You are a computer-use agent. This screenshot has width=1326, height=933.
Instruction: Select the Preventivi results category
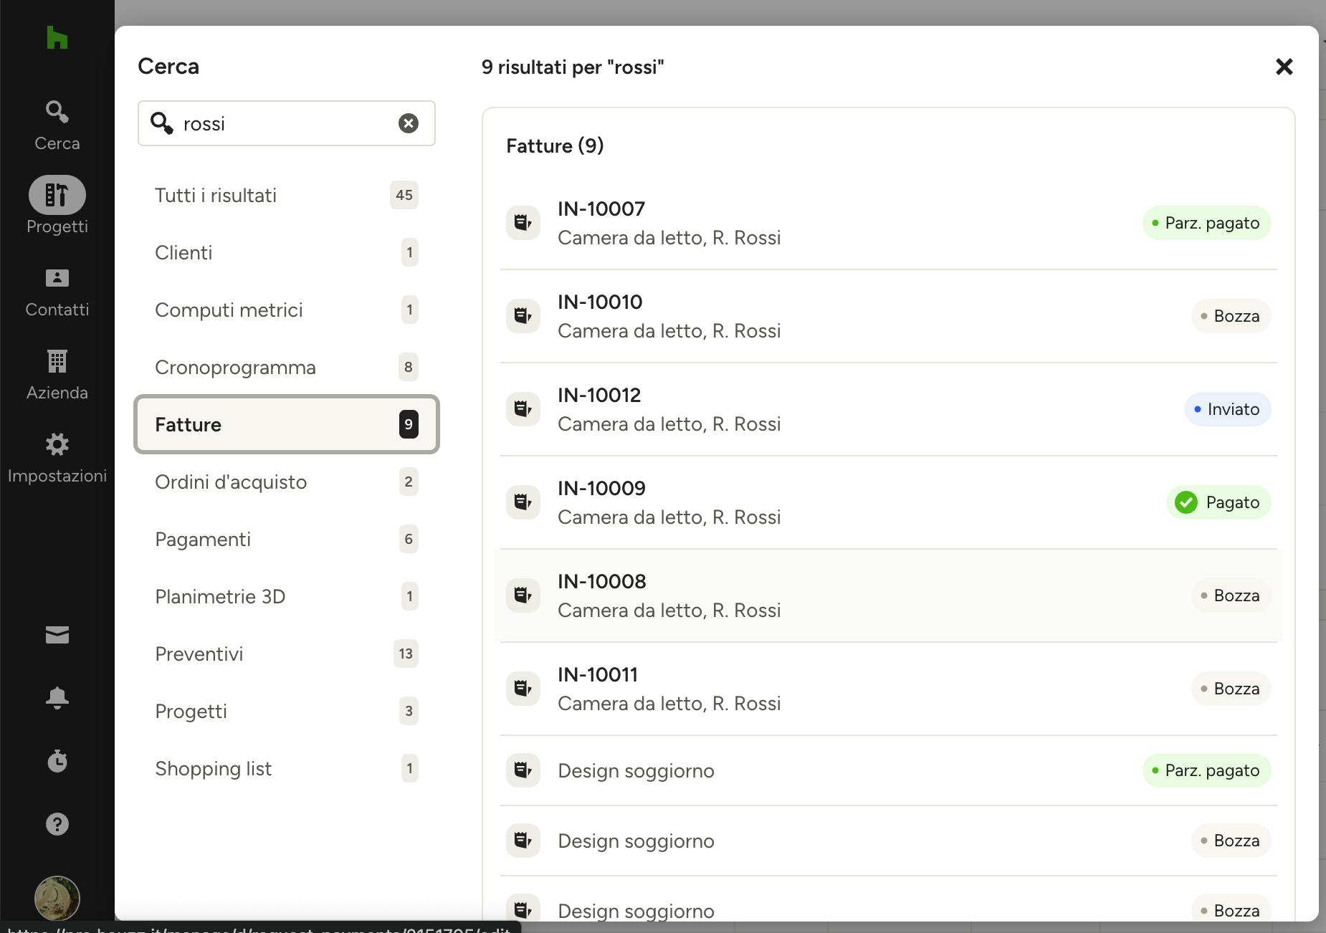(287, 654)
